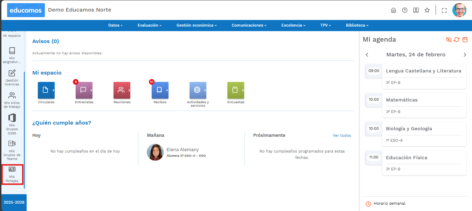Expand the Gestión económica dropdown menu
Viewport: 472px width, 211px height.
[196, 25]
